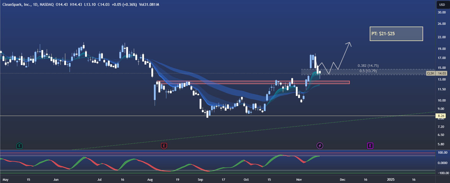Click the 14.03 current price label
Image resolution: width=450 pixels, height=183 pixels.
442,73
